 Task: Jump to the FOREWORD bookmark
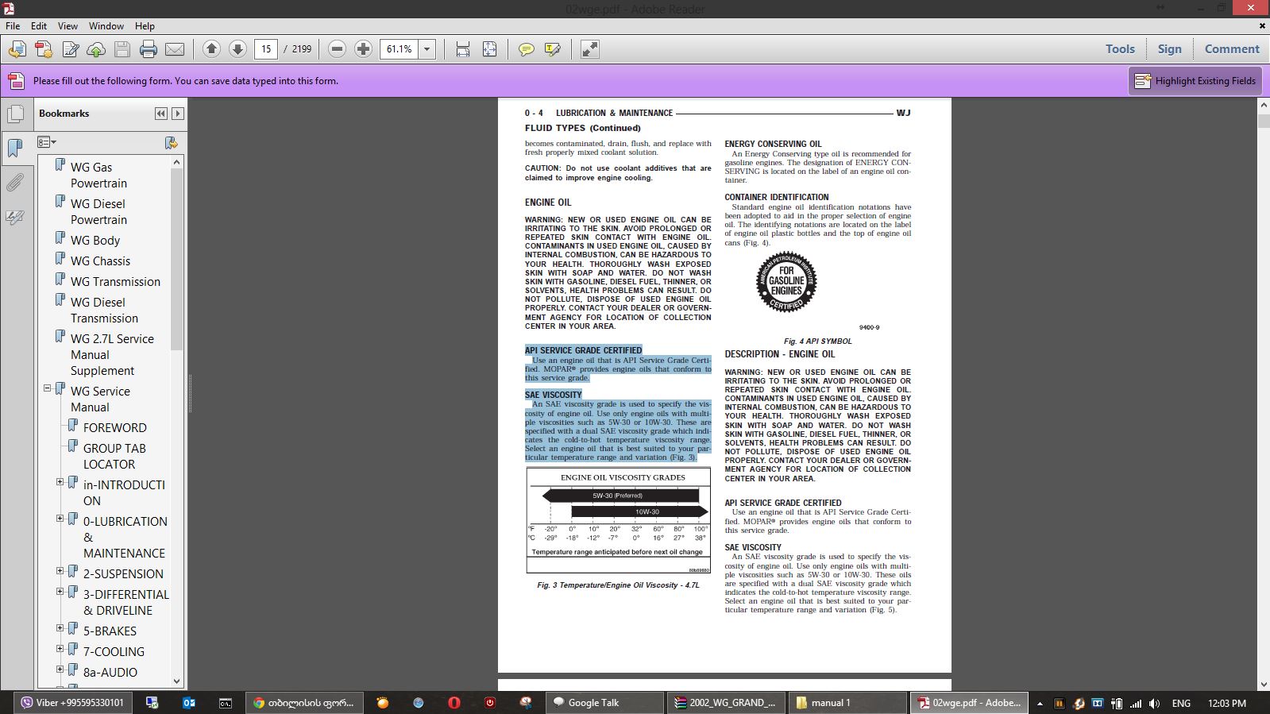click(115, 427)
